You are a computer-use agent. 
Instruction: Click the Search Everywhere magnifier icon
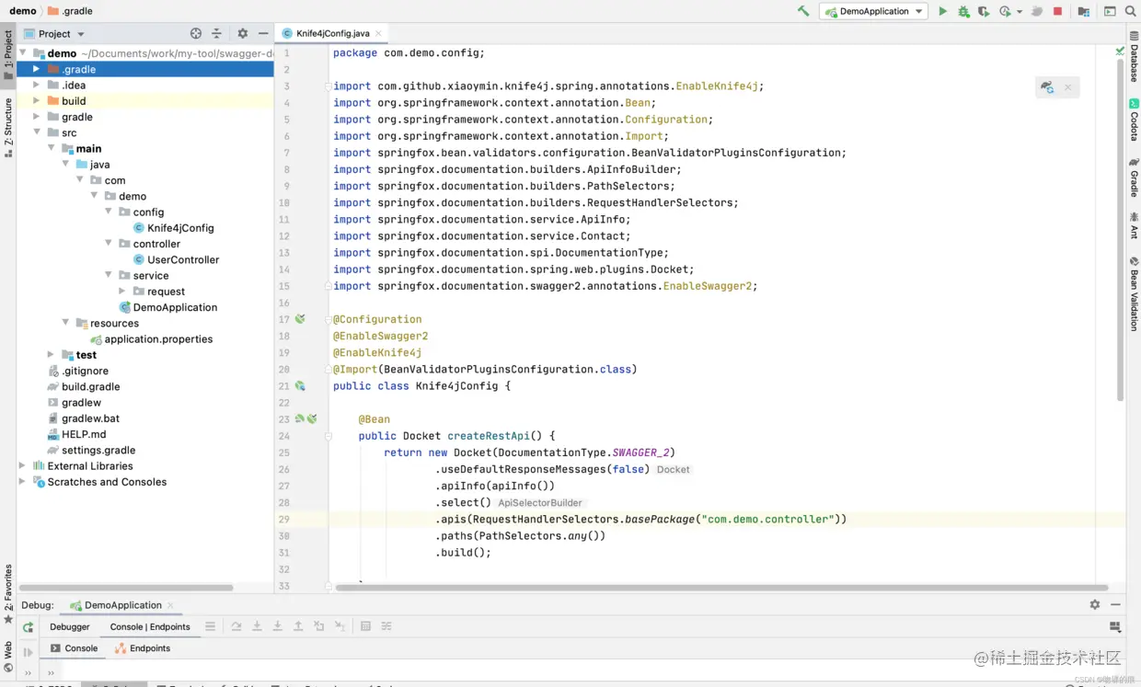1130,11
